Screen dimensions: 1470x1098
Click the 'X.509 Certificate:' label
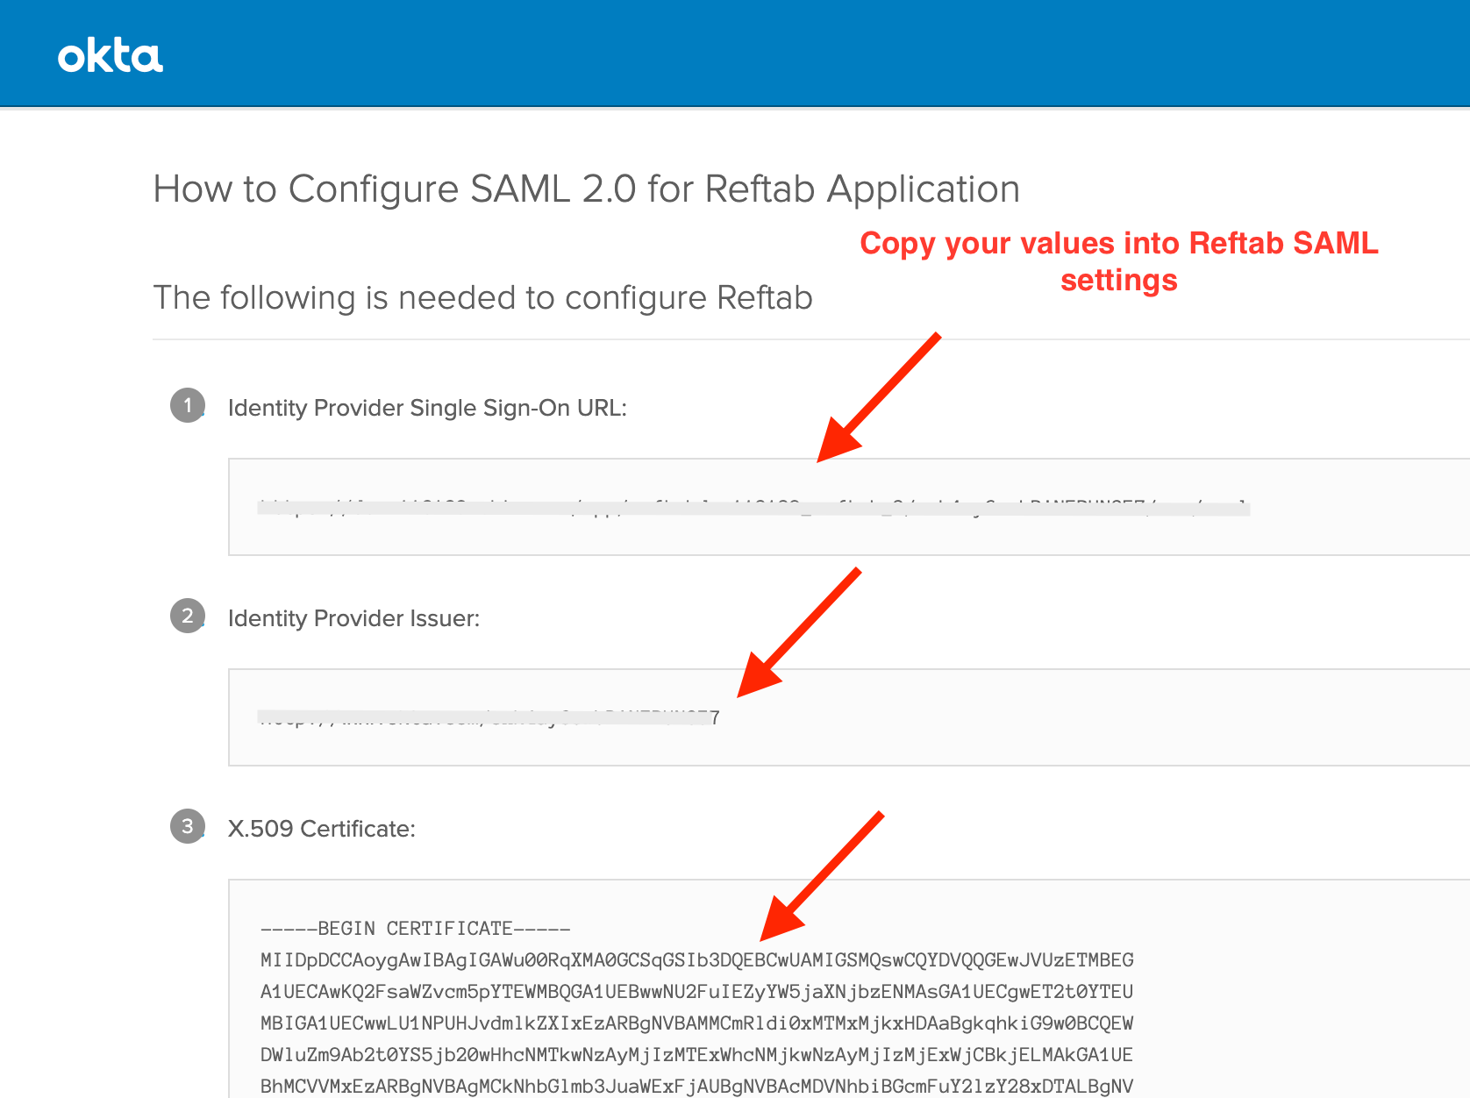pyautogui.click(x=321, y=829)
